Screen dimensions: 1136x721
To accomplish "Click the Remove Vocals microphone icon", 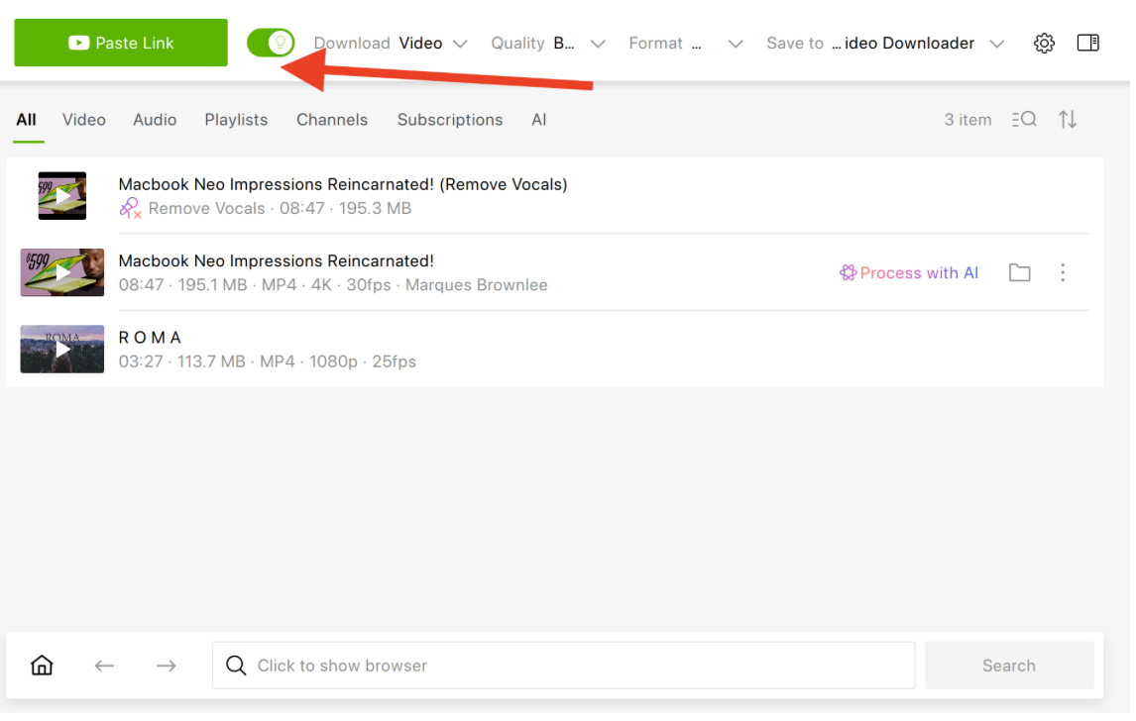I will 131,209.
